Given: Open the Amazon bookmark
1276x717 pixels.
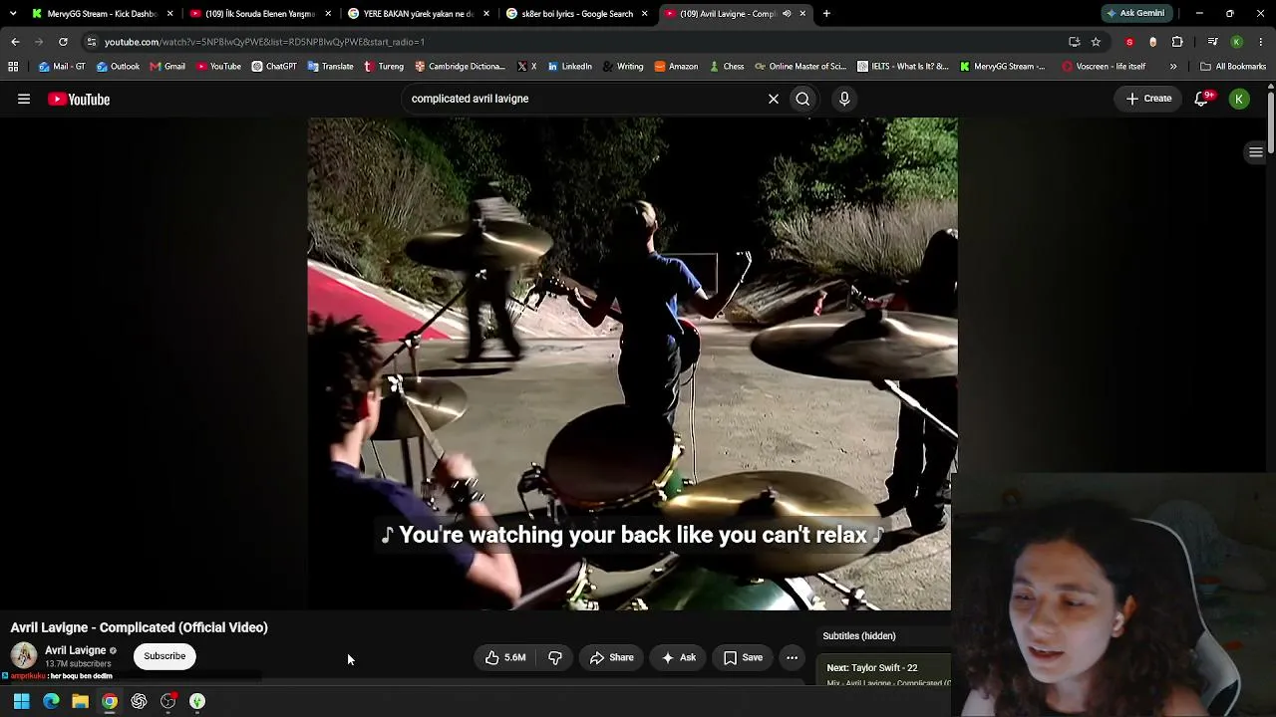Looking at the screenshot, I should [676, 67].
